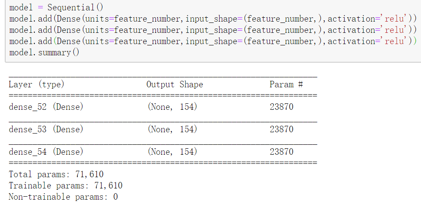The image size is (421, 204).
Task: Select the dense_52 (Dense) layer name
Action: click(46, 107)
